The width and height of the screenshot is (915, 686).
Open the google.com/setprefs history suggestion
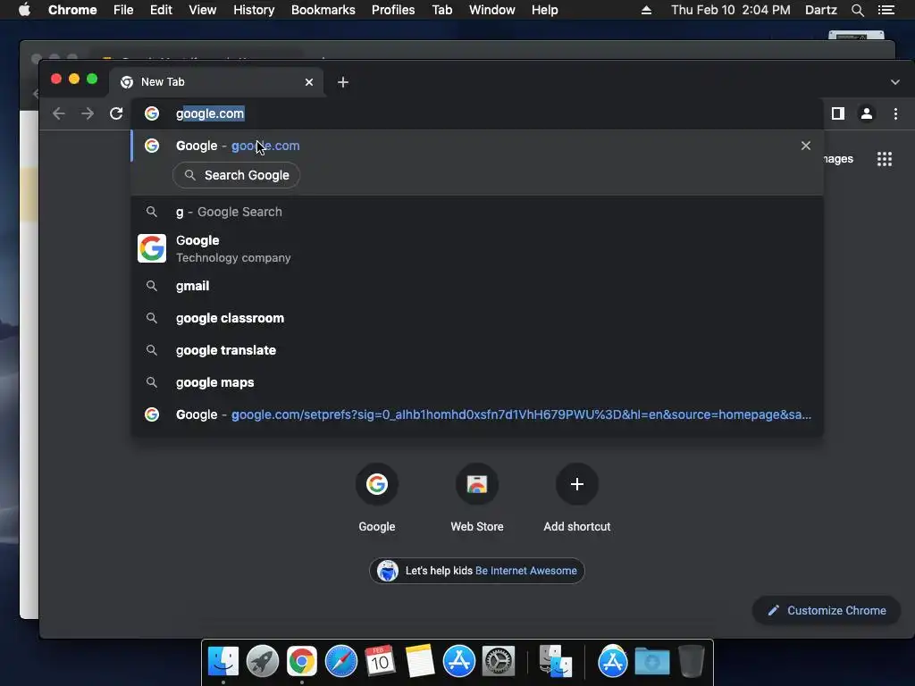(477, 414)
